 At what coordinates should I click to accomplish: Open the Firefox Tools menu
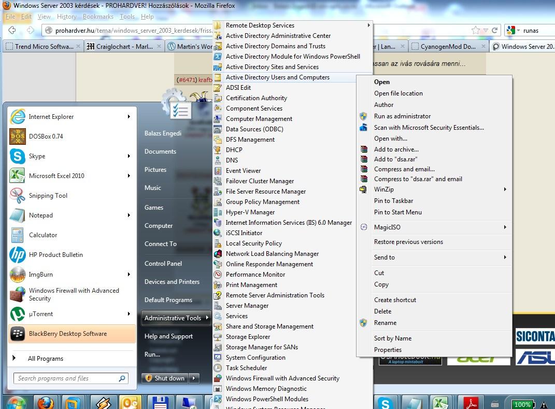pos(127,17)
